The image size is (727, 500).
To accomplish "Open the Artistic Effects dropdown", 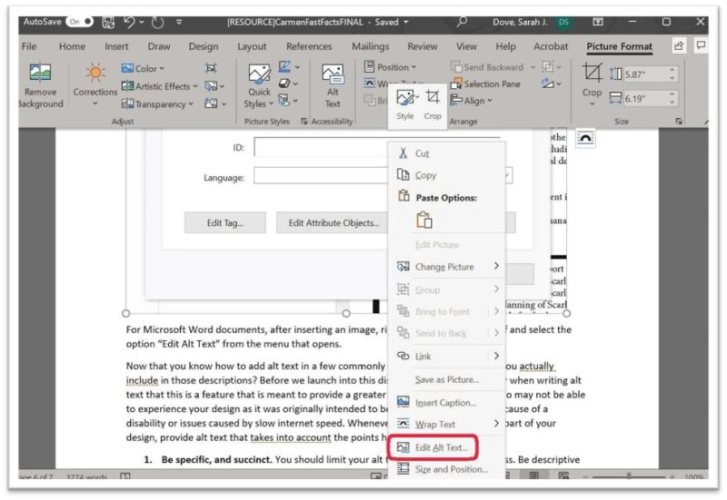I will 159,86.
